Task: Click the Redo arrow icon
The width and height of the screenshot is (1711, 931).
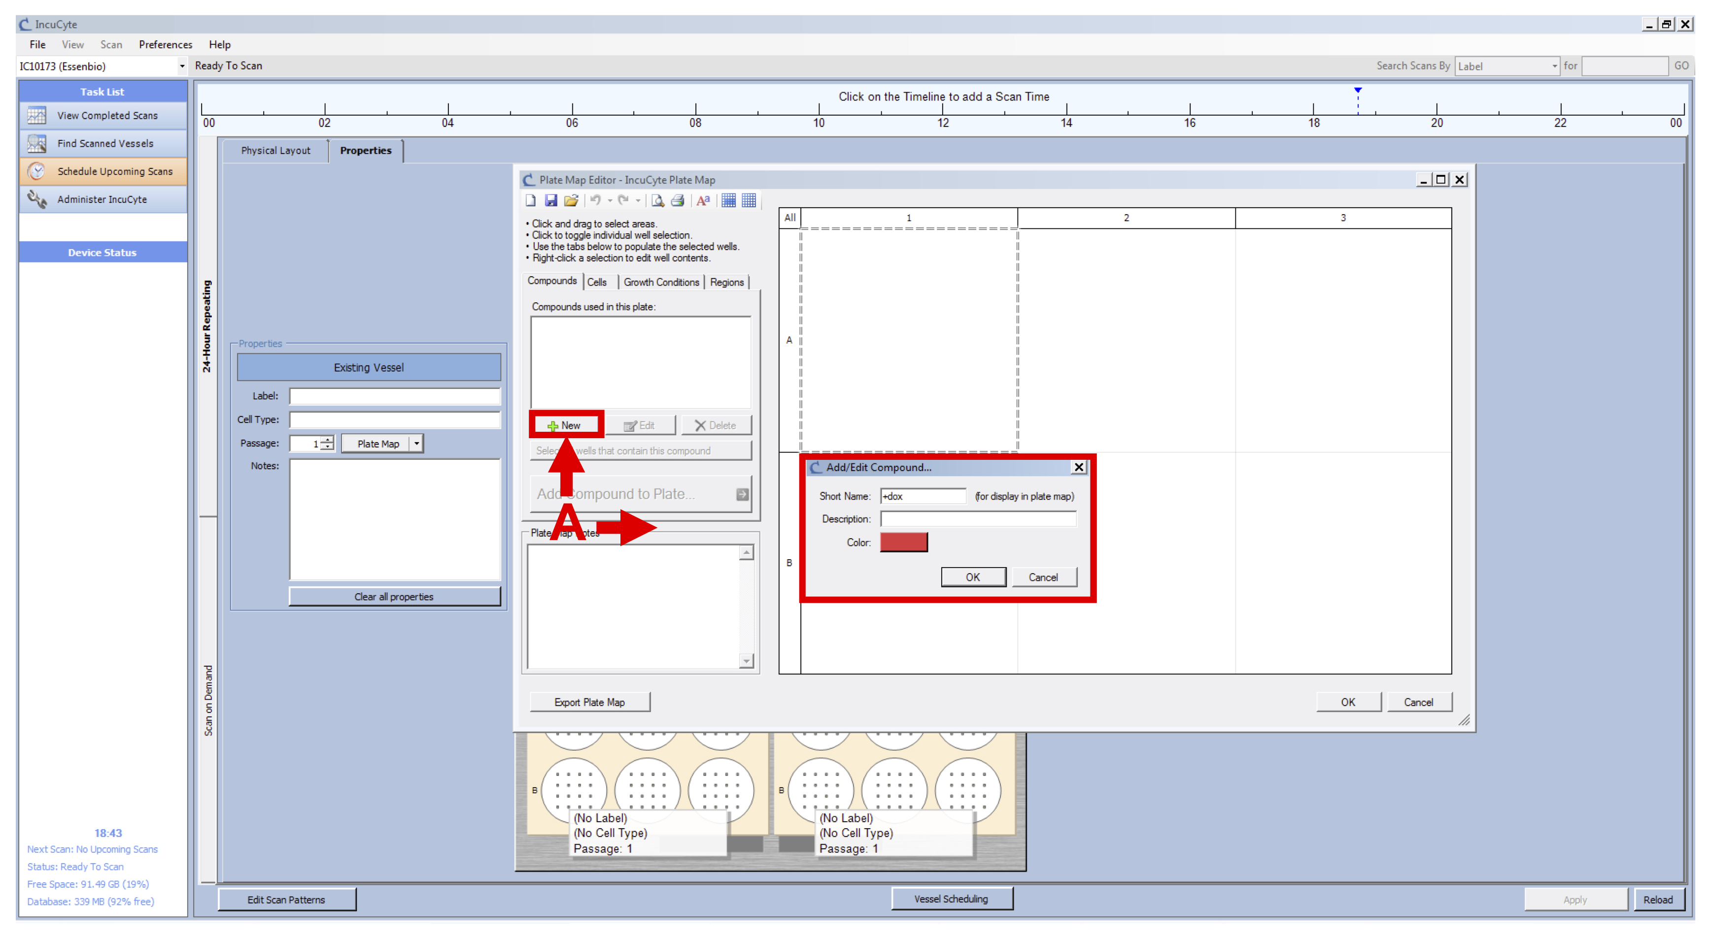Action: (x=623, y=200)
